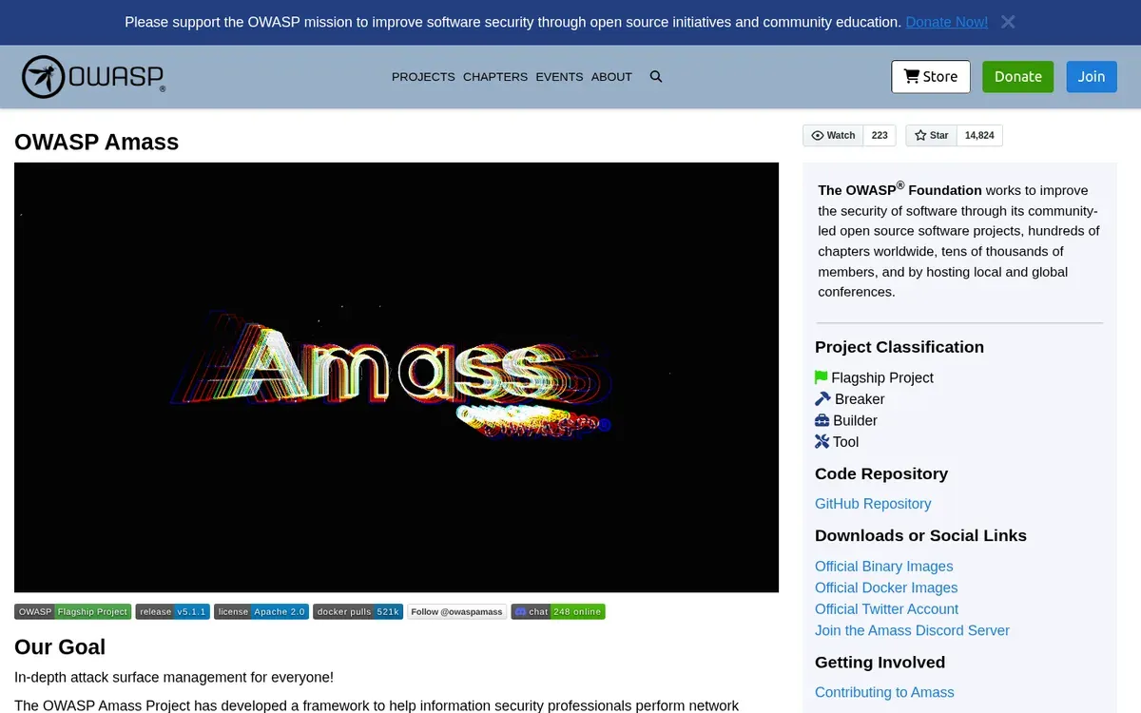Click the Flagship Project classification text

pyautogui.click(x=882, y=377)
